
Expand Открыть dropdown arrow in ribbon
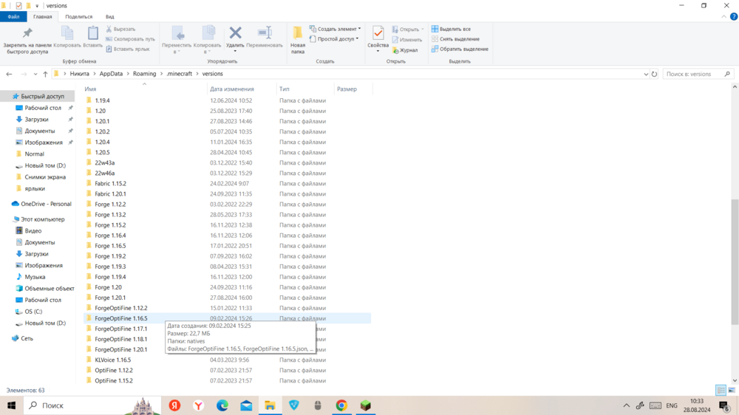tap(422, 30)
